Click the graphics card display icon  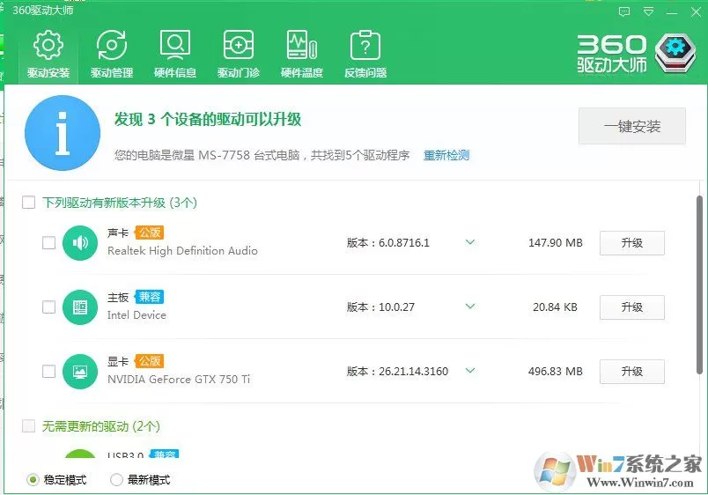tap(80, 372)
